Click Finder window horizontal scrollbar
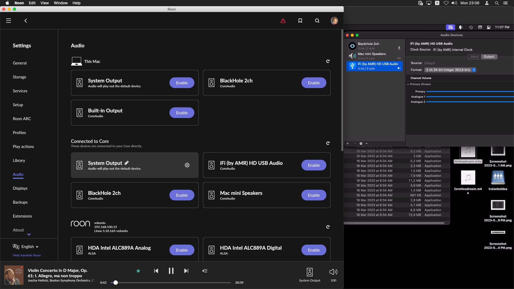The width and height of the screenshot is (514, 289). coord(394,223)
